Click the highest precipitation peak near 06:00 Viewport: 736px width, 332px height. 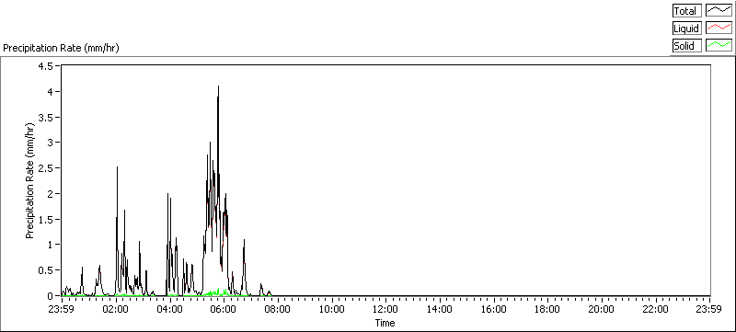[218, 86]
